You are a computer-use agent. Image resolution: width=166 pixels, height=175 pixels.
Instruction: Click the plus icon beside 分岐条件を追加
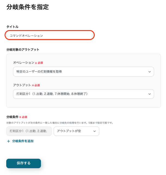pyautogui.click(x=8, y=141)
